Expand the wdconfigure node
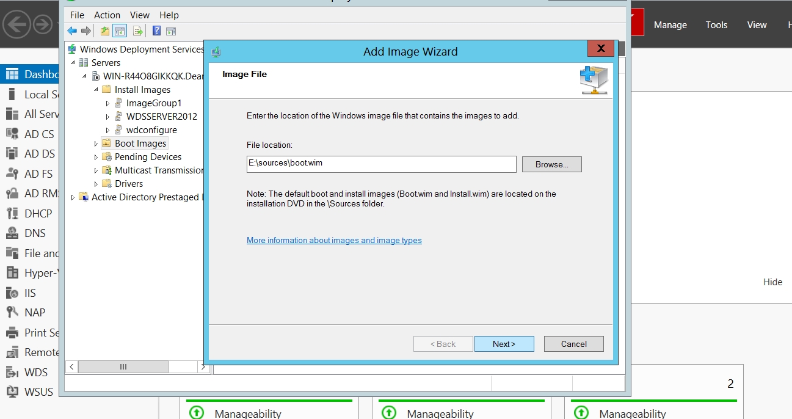This screenshot has height=419, width=792. tap(107, 129)
